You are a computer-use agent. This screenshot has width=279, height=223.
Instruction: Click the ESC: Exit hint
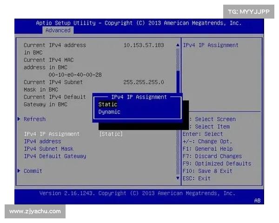click(196, 178)
